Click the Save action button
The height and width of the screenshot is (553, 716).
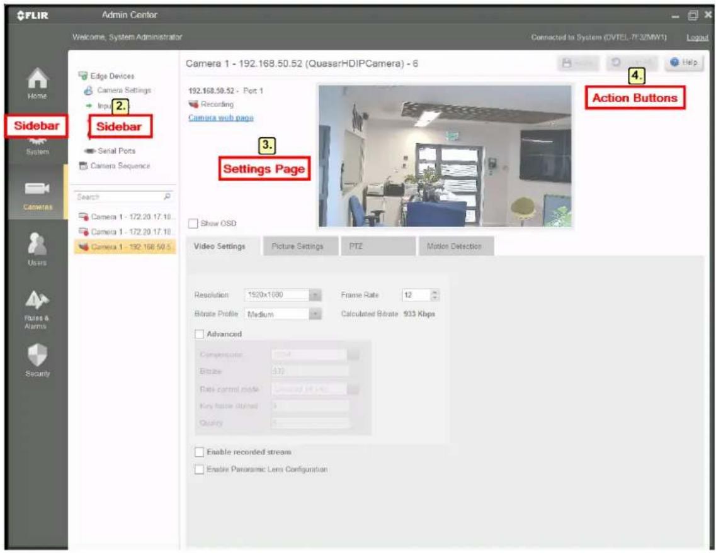coord(578,63)
